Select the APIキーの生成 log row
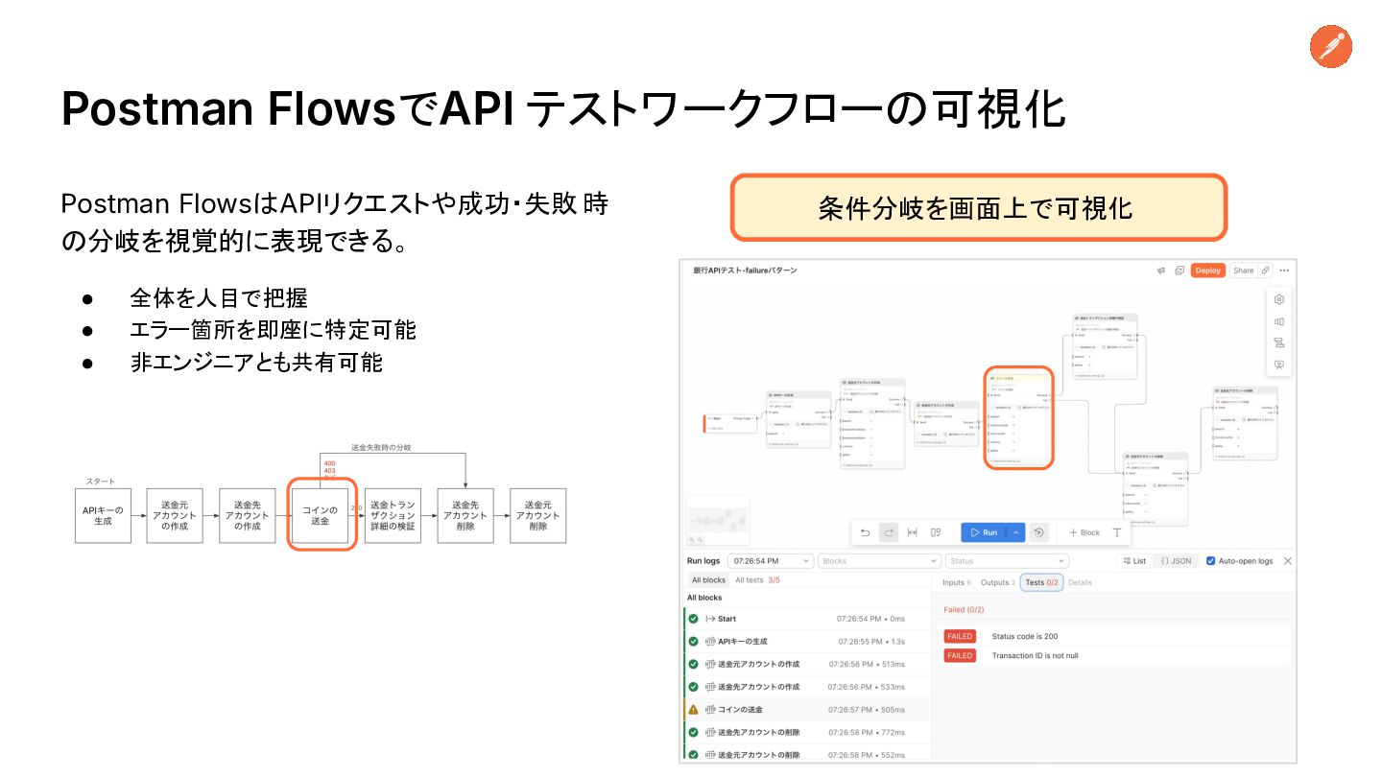The width and height of the screenshot is (1382, 777). pyautogui.click(x=807, y=641)
